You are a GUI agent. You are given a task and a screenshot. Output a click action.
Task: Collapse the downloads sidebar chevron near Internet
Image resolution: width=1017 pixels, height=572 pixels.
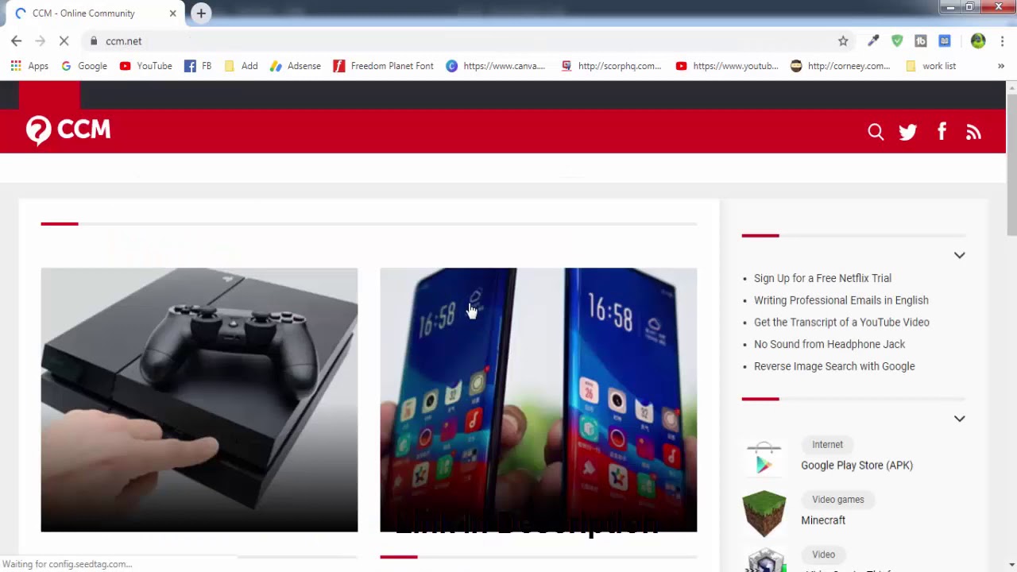[959, 419]
